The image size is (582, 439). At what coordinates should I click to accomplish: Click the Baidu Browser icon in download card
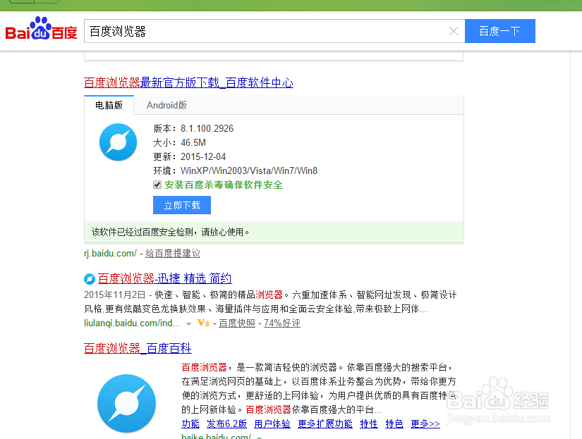click(x=118, y=142)
